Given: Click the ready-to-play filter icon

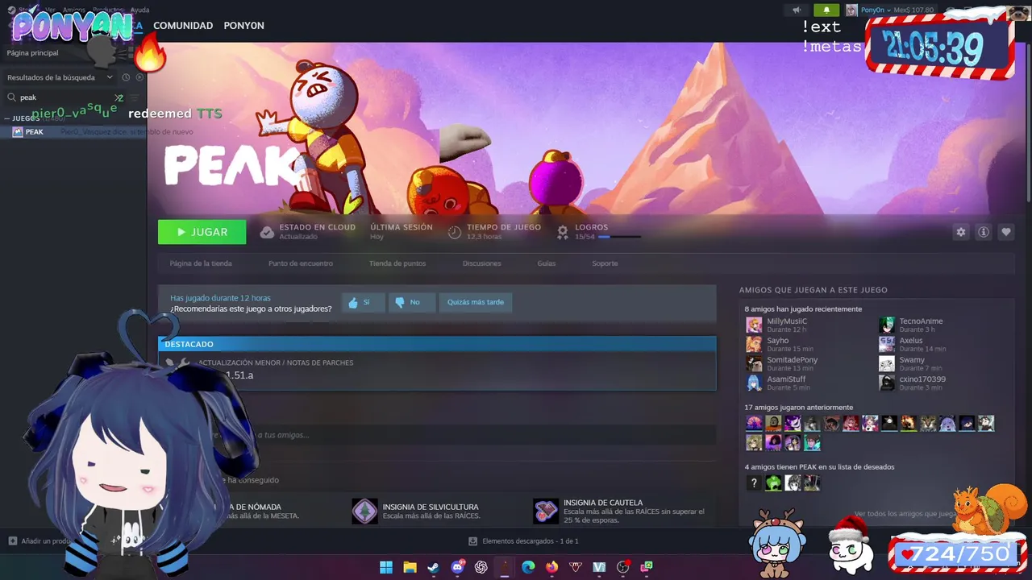Looking at the screenshot, I should [x=139, y=77].
